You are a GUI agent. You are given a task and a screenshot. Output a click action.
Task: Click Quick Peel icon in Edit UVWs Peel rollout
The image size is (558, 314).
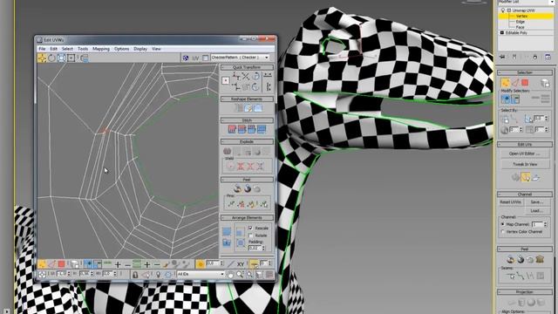pos(237,189)
